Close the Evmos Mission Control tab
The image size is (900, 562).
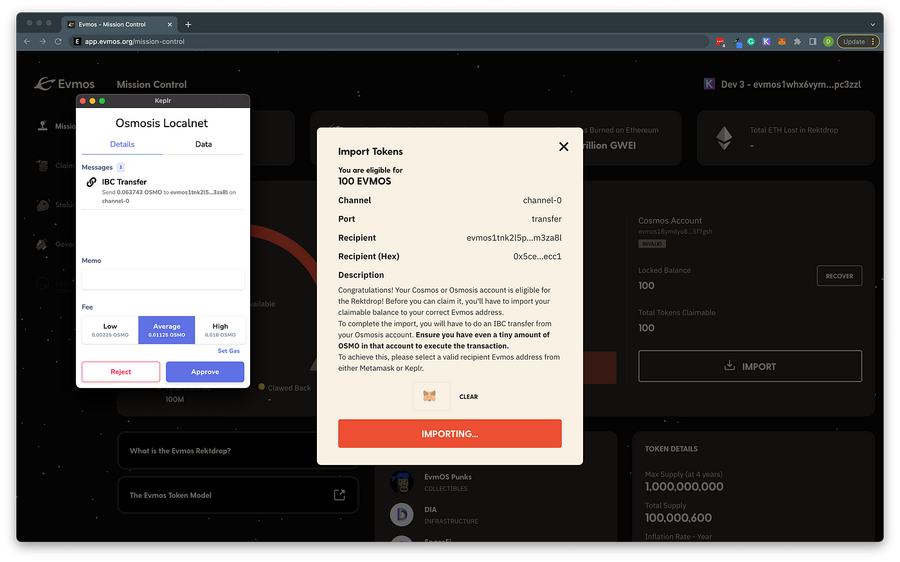click(x=170, y=24)
